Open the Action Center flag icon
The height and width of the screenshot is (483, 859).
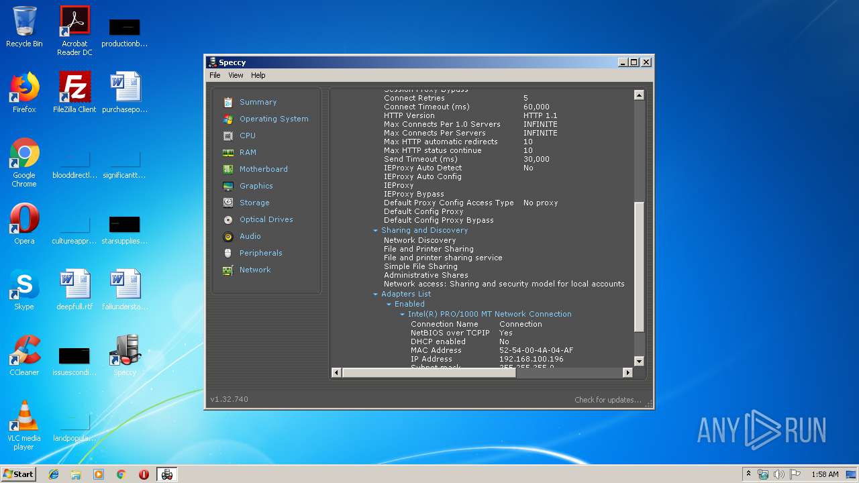[x=795, y=474]
